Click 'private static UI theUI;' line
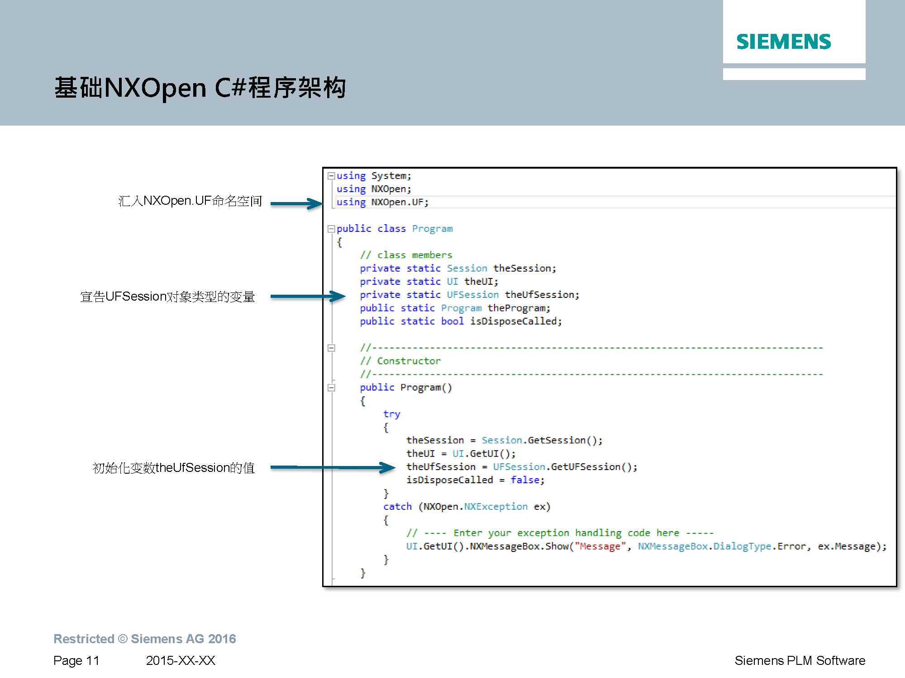This screenshot has height=678, width=905. pos(429,282)
